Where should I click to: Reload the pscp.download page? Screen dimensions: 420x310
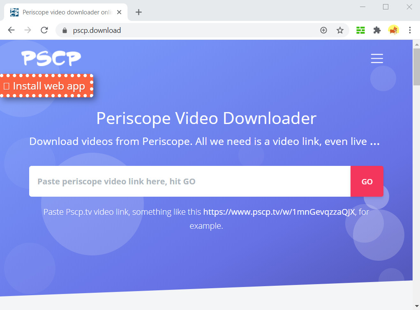(x=44, y=30)
